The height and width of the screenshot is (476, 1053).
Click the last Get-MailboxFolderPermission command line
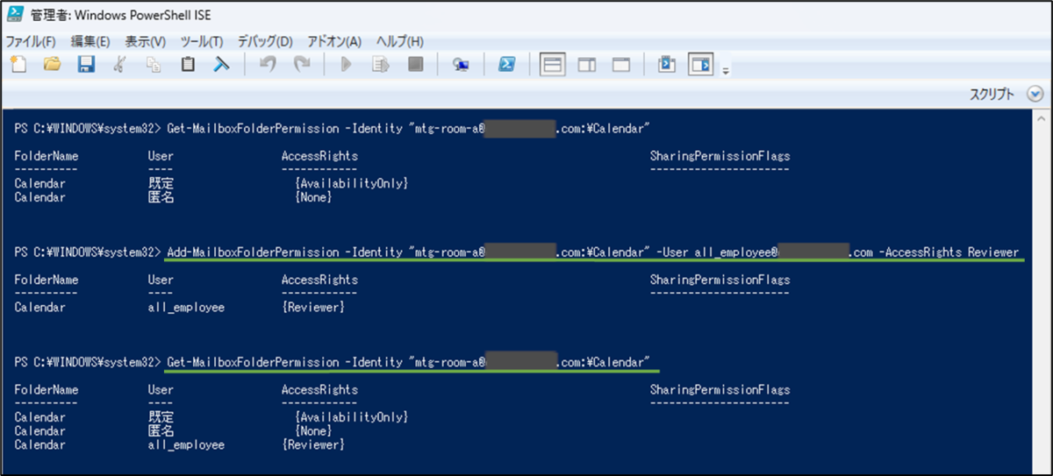click(x=408, y=362)
